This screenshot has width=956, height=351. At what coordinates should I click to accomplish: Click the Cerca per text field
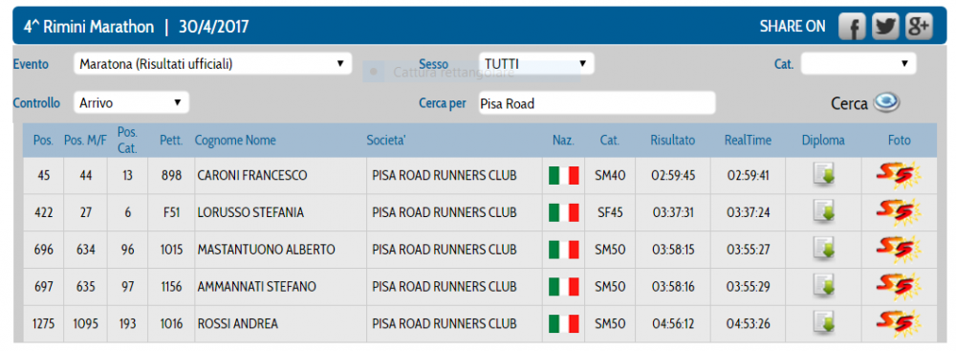click(x=597, y=103)
